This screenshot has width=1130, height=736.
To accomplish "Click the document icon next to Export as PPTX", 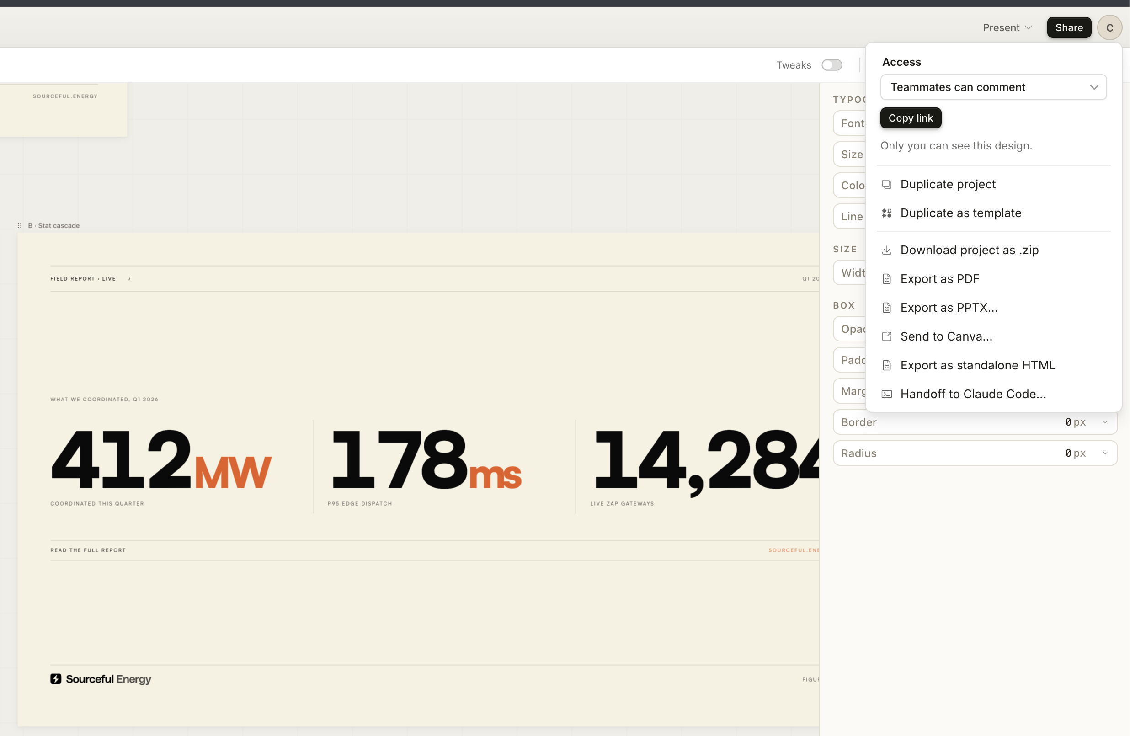I will pyautogui.click(x=887, y=307).
